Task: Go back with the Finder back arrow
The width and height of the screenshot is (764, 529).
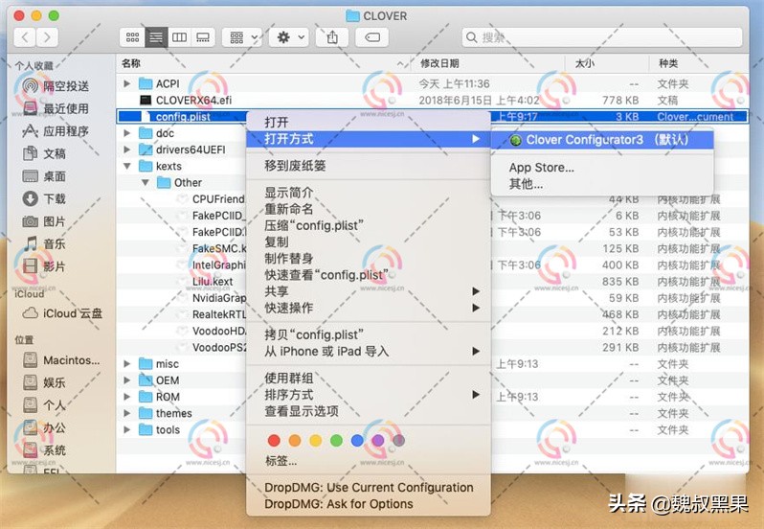Action: (25, 37)
